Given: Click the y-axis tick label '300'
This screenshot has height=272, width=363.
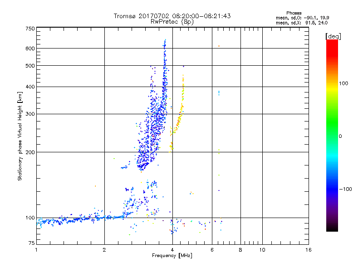Looking at the screenshot, I should (30, 114).
